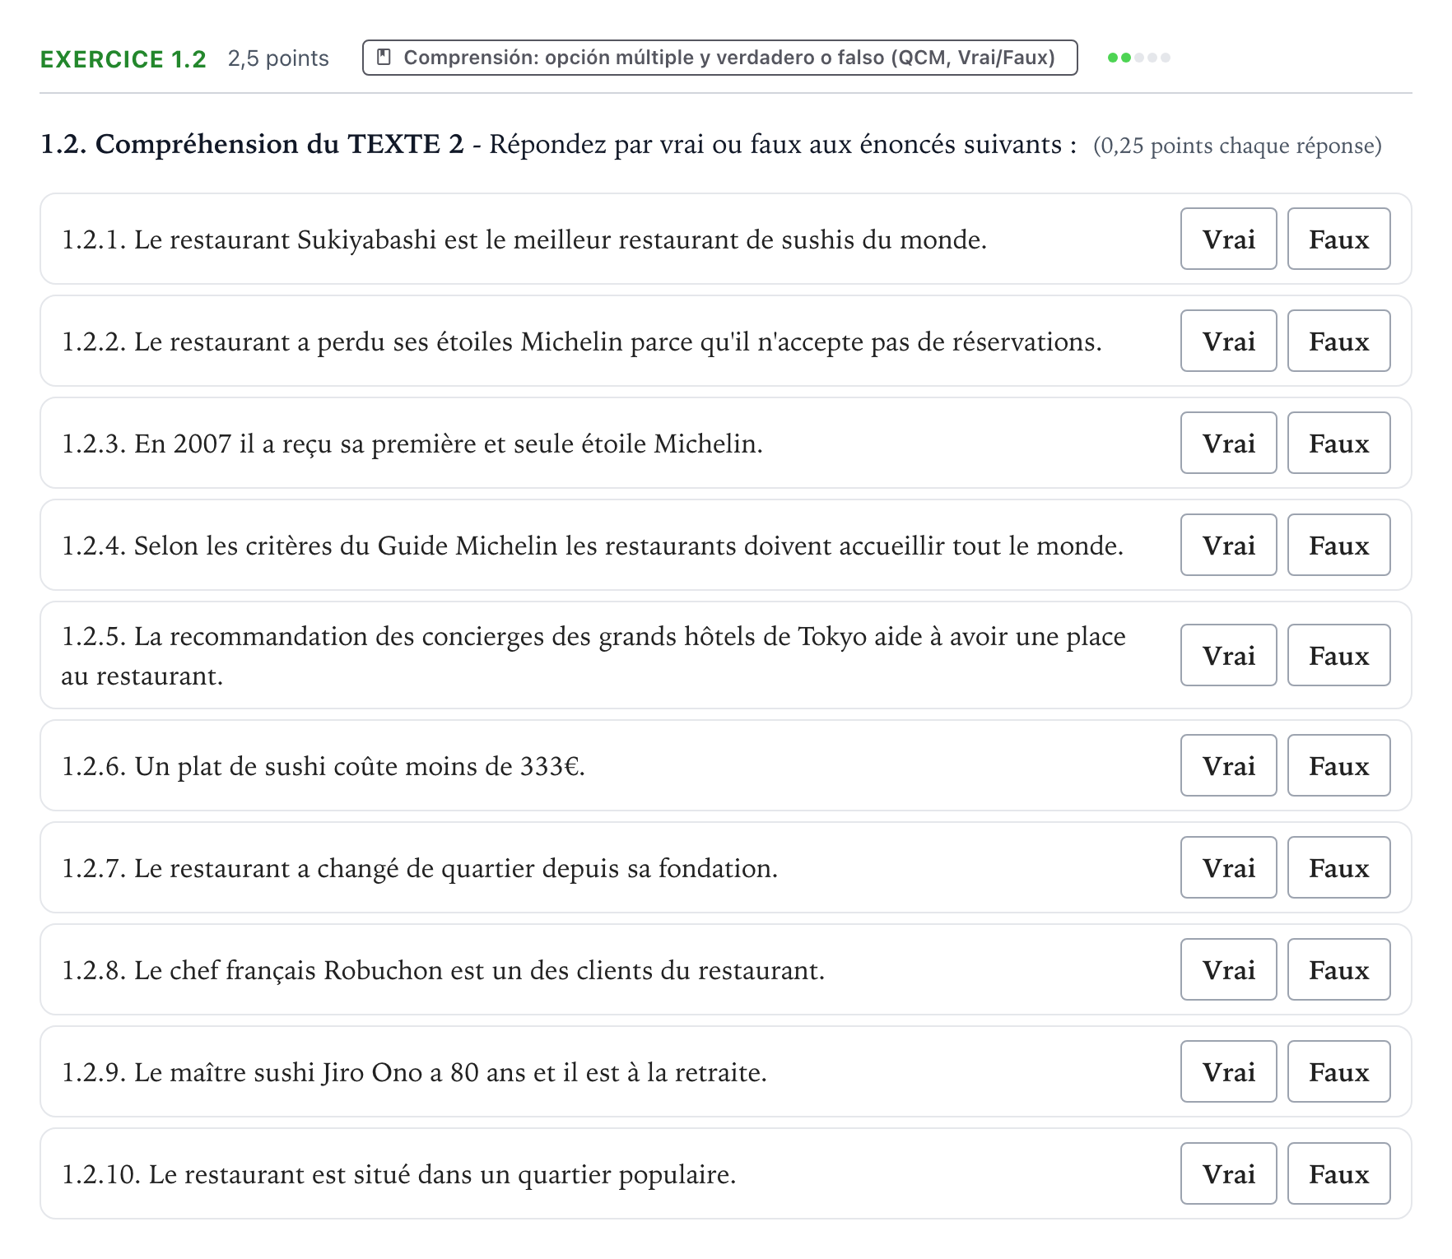This screenshot has height=1259, width=1452.
Task: Select Faux for statement 1.2.1 about Sukiyabashi
Action: (x=1338, y=239)
